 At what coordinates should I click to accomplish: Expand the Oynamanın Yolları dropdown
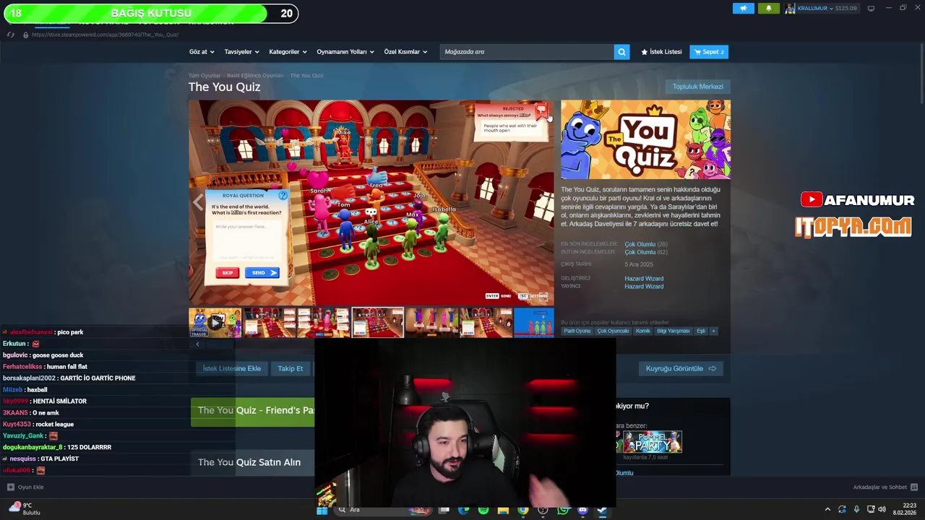tap(345, 52)
